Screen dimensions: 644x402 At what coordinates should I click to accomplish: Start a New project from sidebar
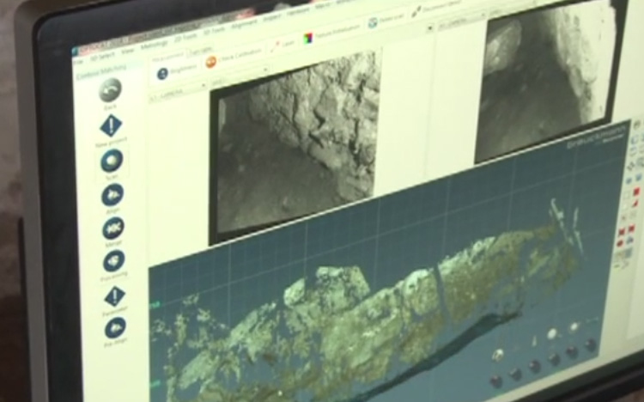click(x=112, y=125)
